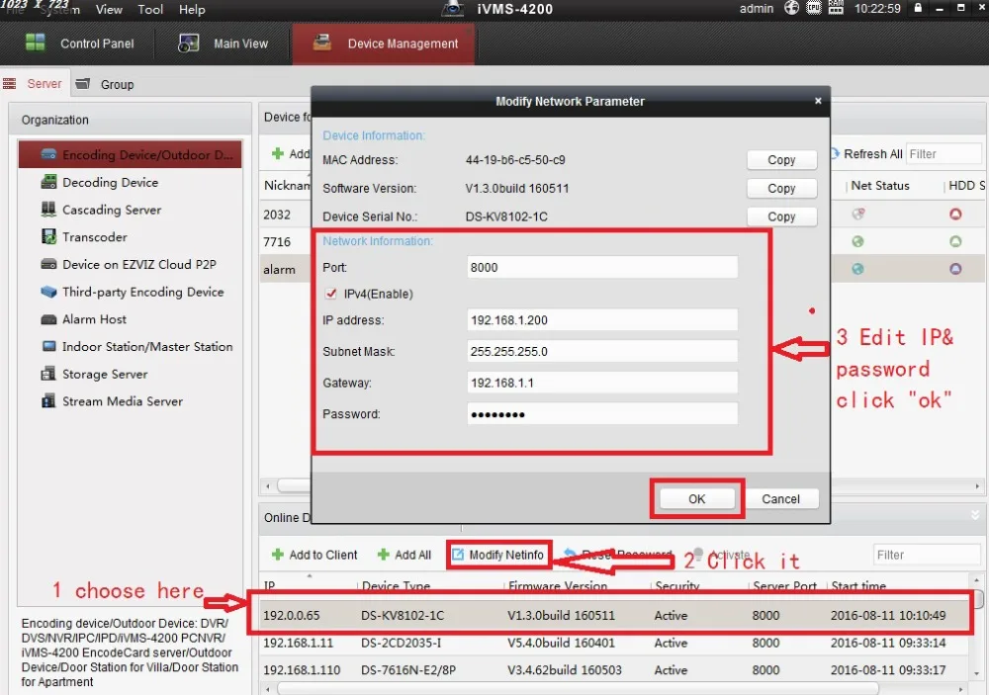
Task: Open the Tool menu
Action: [150, 10]
